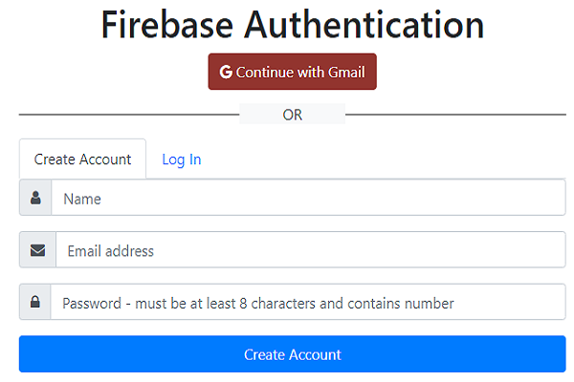Click the Google G logo icon

[226, 72]
